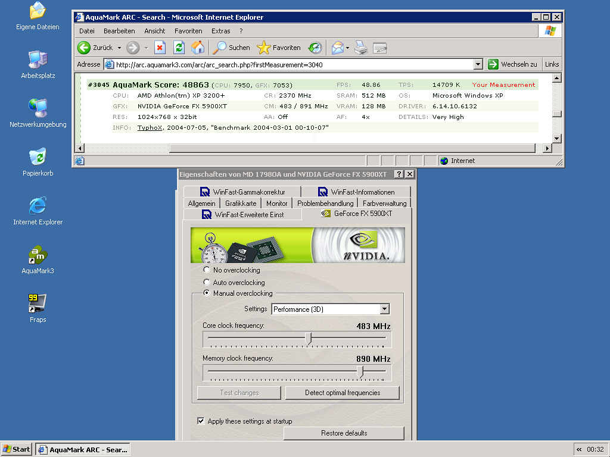Viewport: 610px width, 457px height.
Task: Click the Zurück back arrow icon
Action: [83, 48]
